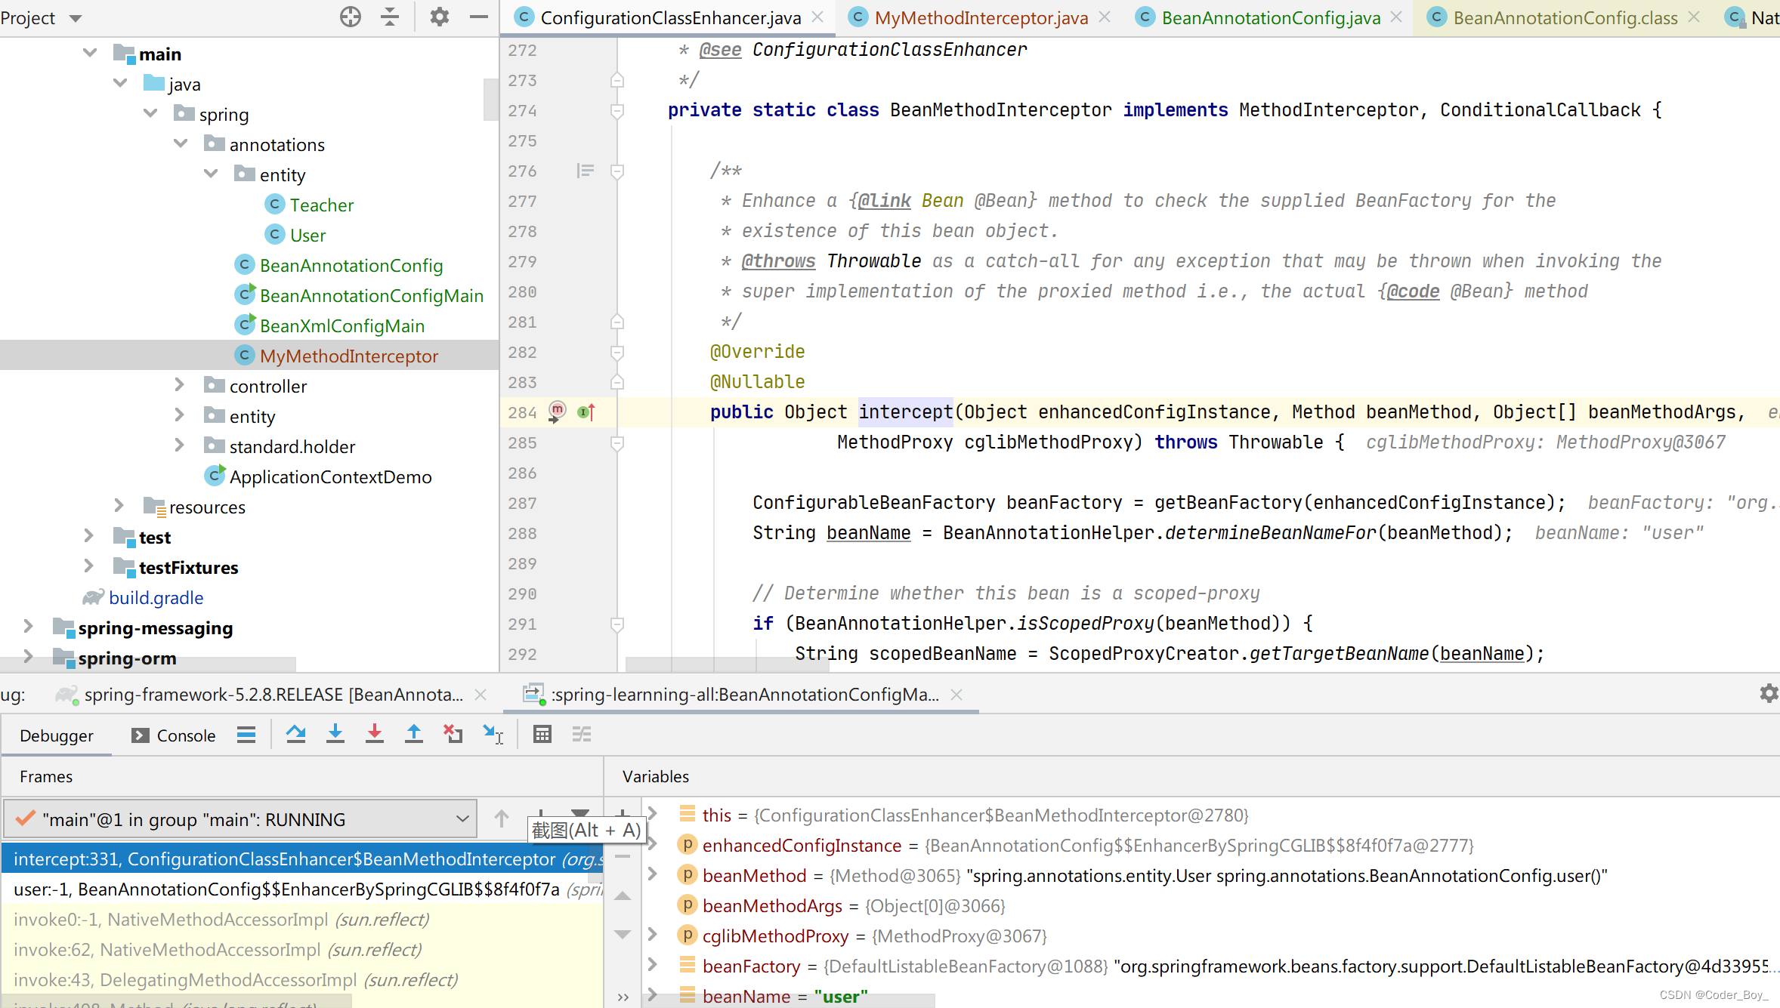Viewport: 1780px width, 1008px height.
Task: Hide the Project panel with minus icon
Action: click(479, 17)
